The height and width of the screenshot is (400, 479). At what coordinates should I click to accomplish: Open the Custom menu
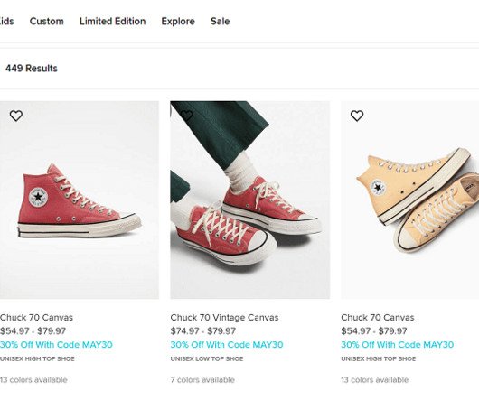pos(47,22)
